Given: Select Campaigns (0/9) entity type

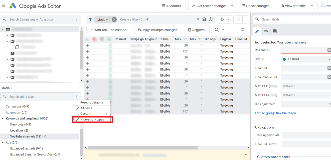Looking at the screenshot, I should 17,106.
